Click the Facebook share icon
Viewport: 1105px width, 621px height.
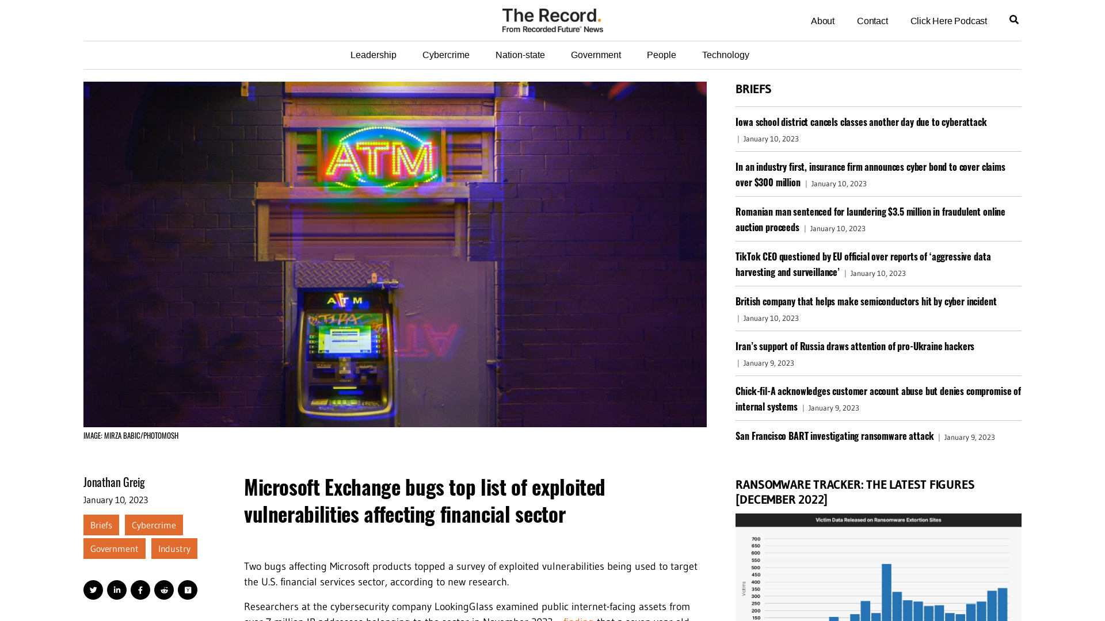click(140, 590)
